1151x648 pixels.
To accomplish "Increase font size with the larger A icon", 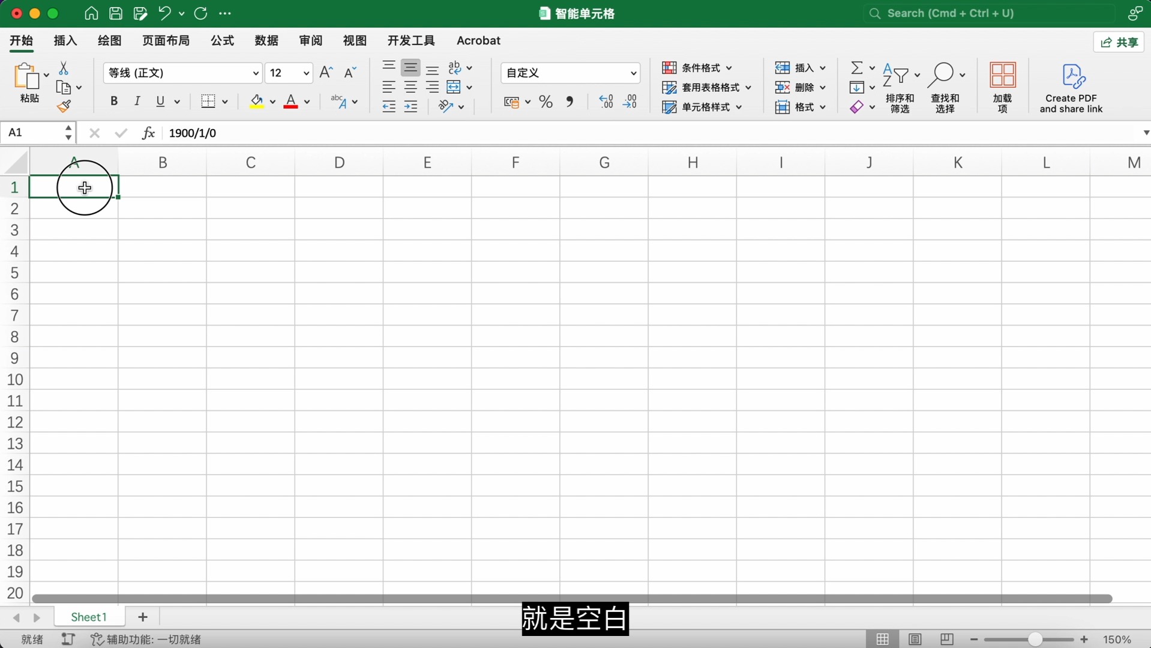I will [326, 73].
